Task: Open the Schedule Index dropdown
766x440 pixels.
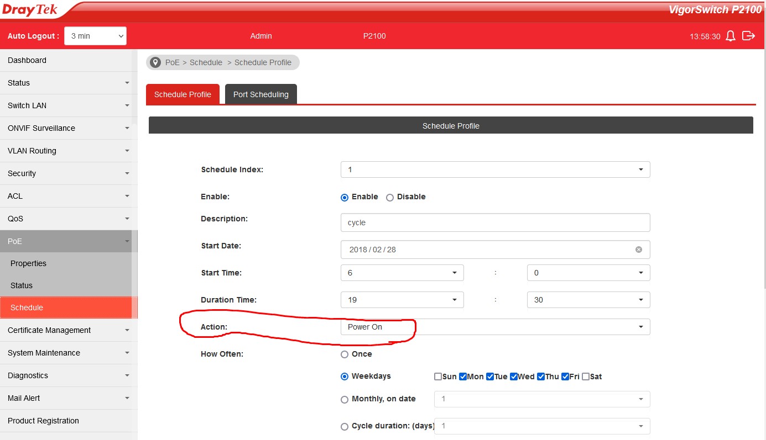Action: click(x=495, y=169)
